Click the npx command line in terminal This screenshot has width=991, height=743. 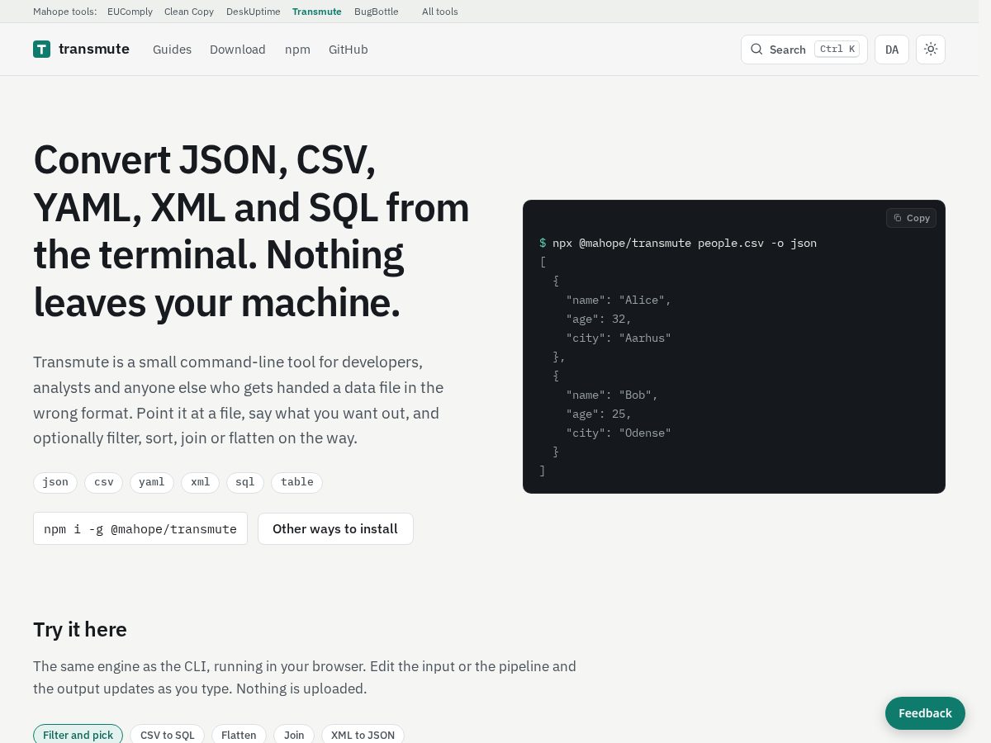[x=678, y=243]
